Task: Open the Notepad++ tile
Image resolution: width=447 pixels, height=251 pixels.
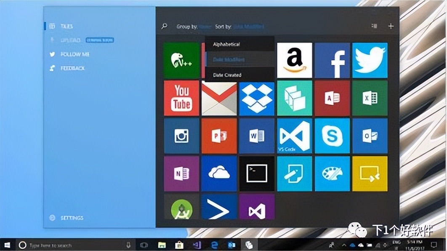Action: [181, 61]
